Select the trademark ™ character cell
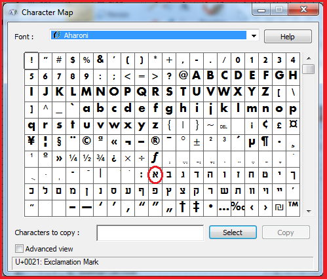 tap(293, 208)
